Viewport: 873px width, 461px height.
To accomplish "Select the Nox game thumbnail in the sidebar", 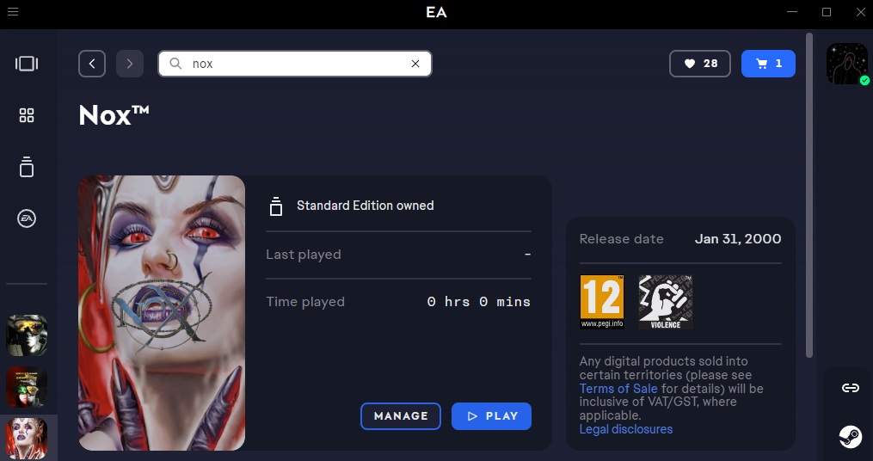I will pyautogui.click(x=27, y=438).
